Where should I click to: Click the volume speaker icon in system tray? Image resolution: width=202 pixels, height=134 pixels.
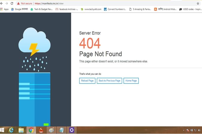tap(199, 130)
